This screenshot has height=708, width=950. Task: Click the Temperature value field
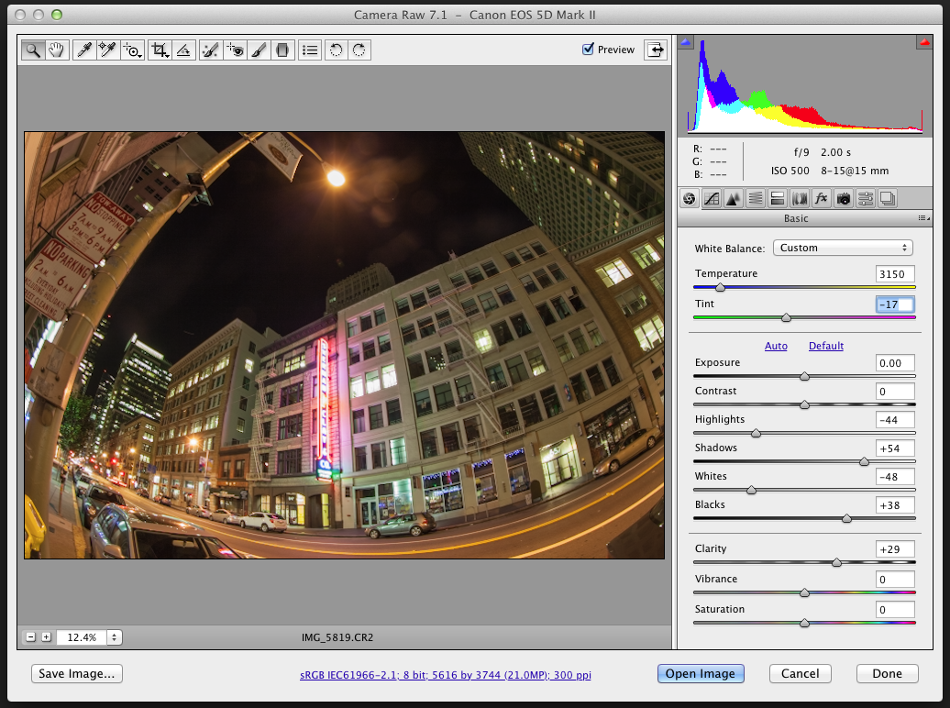[x=894, y=274]
